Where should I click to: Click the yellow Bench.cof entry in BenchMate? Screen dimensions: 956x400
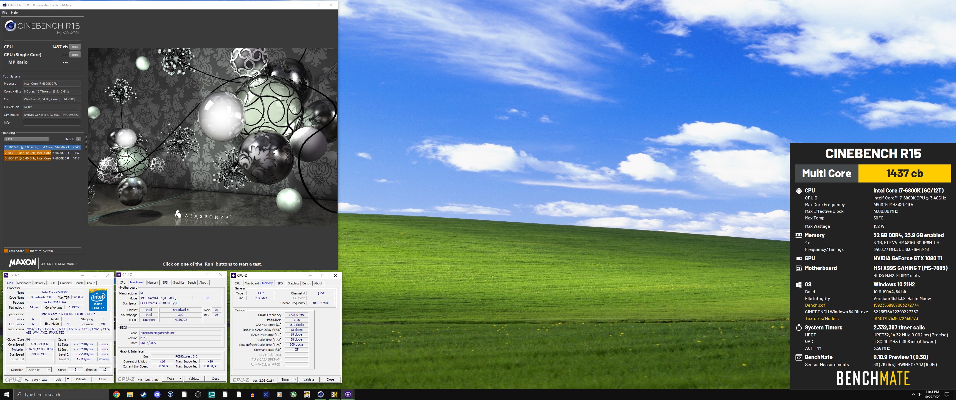coord(815,305)
